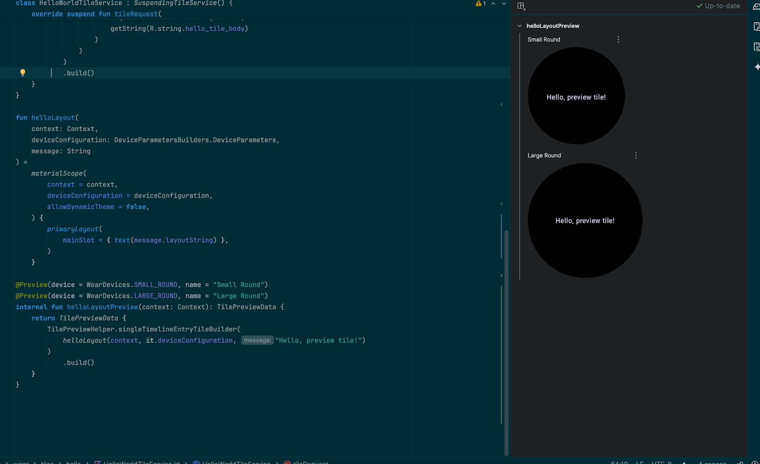The height and width of the screenshot is (464, 760).
Task: Open the Small Round preview options menu
Action: (x=618, y=39)
